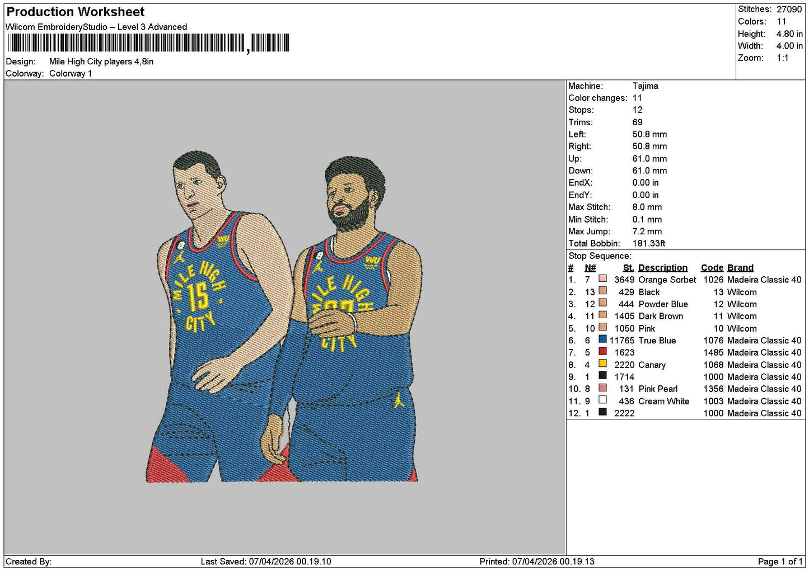Click the 'Pink Pearl' description text
809x571 pixels.
pos(658,389)
